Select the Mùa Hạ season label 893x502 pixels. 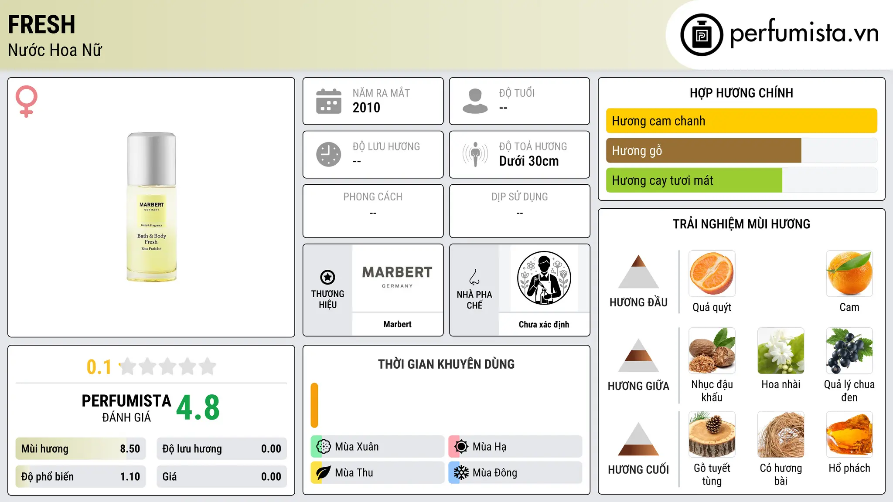click(x=489, y=447)
